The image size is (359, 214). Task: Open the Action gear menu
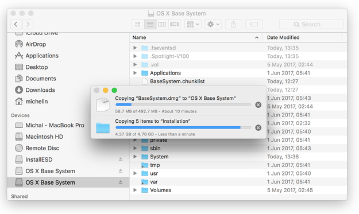point(213,24)
